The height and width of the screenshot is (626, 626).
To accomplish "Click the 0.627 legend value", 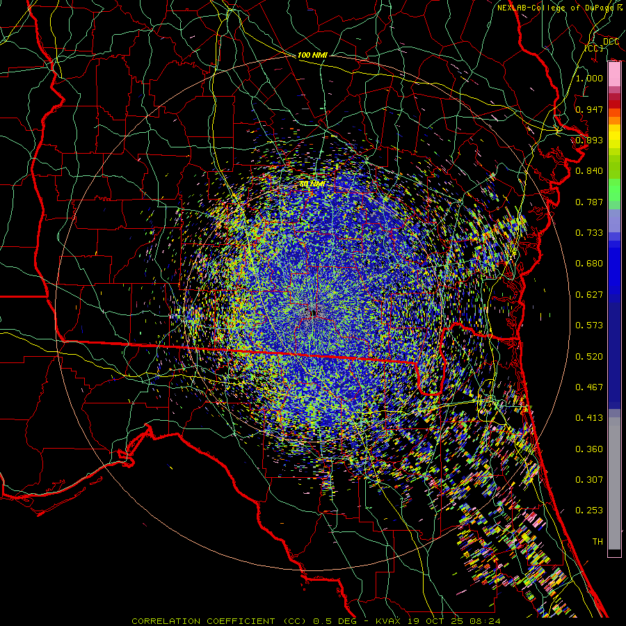I will pos(589,295).
